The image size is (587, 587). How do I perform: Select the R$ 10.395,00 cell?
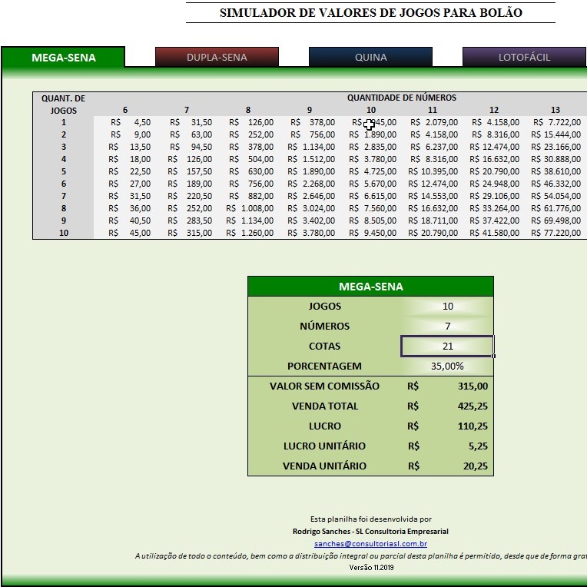click(432, 171)
